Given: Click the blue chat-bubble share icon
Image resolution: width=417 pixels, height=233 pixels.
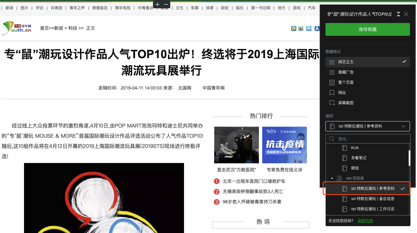Looking at the screenshot, I should [309, 28].
